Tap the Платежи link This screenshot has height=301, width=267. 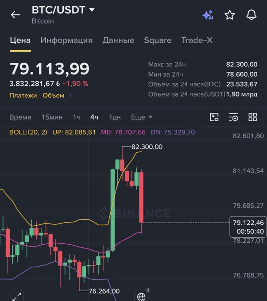tap(23, 96)
